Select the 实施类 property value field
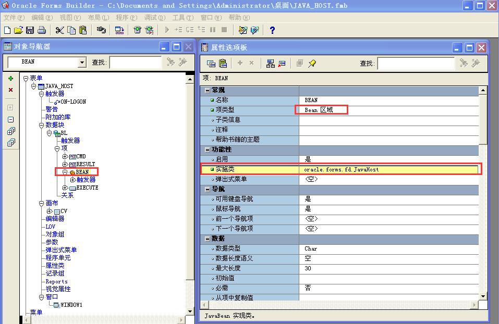The height and width of the screenshot is (324, 499). [388, 168]
